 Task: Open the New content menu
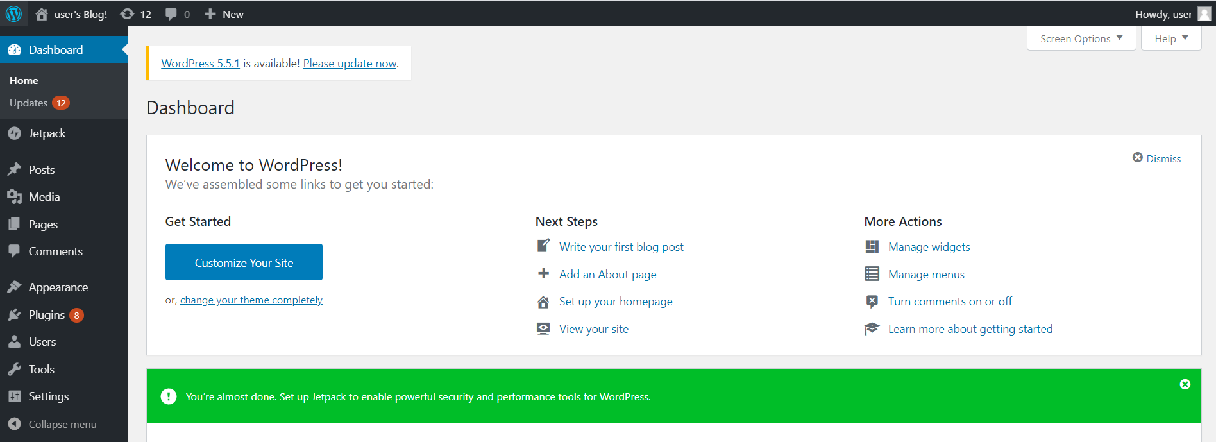(x=224, y=14)
